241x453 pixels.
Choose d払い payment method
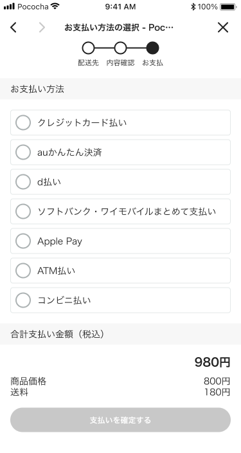[x=120, y=181]
